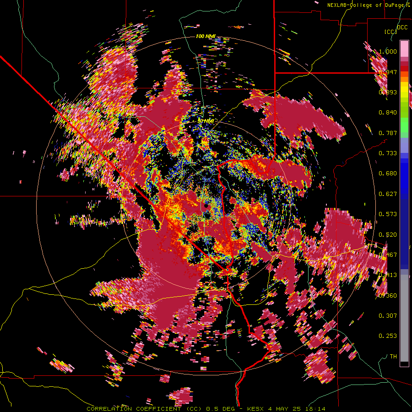Screen dimensions: 412x412
Task: Click the '0.360' legend value
Action: [x=388, y=296]
